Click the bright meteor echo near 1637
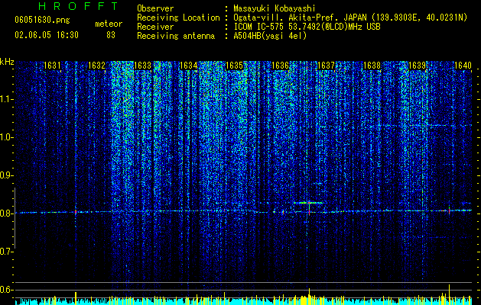 pyautogui.click(x=309, y=203)
